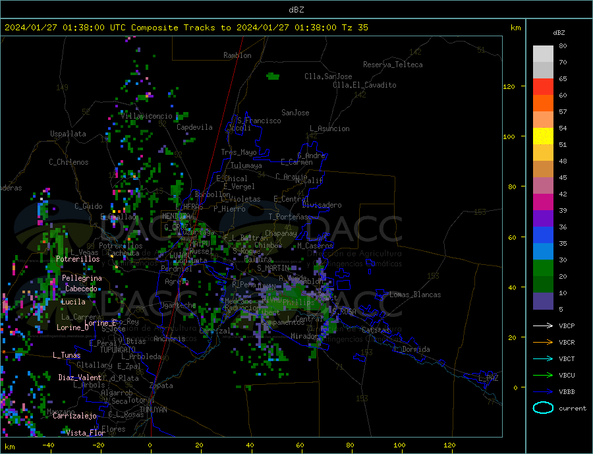Pick the slate purple 5-10 dBZ swatch

pos(543,301)
